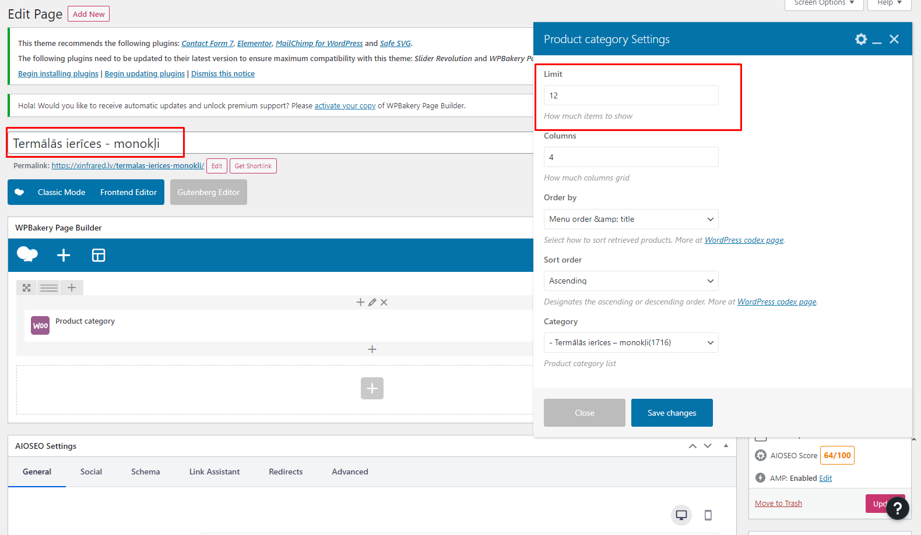Click AMP Enabled Edit link
This screenshot has width=921, height=535.
pos(825,479)
